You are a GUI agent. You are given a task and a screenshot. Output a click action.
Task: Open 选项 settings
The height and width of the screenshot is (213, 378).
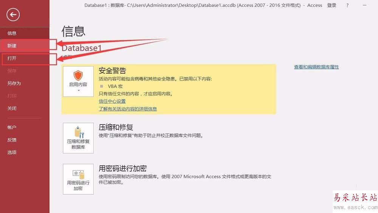click(25, 152)
